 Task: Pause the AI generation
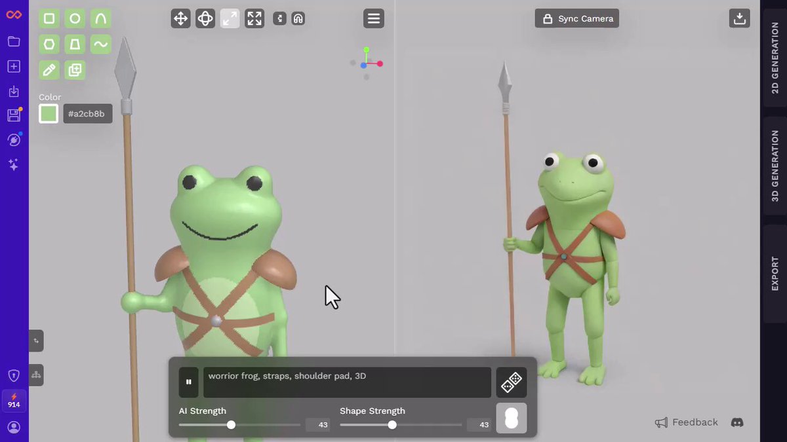pyautogui.click(x=188, y=382)
